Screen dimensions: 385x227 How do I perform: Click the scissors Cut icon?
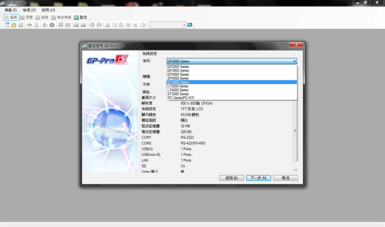click(x=107, y=25)
